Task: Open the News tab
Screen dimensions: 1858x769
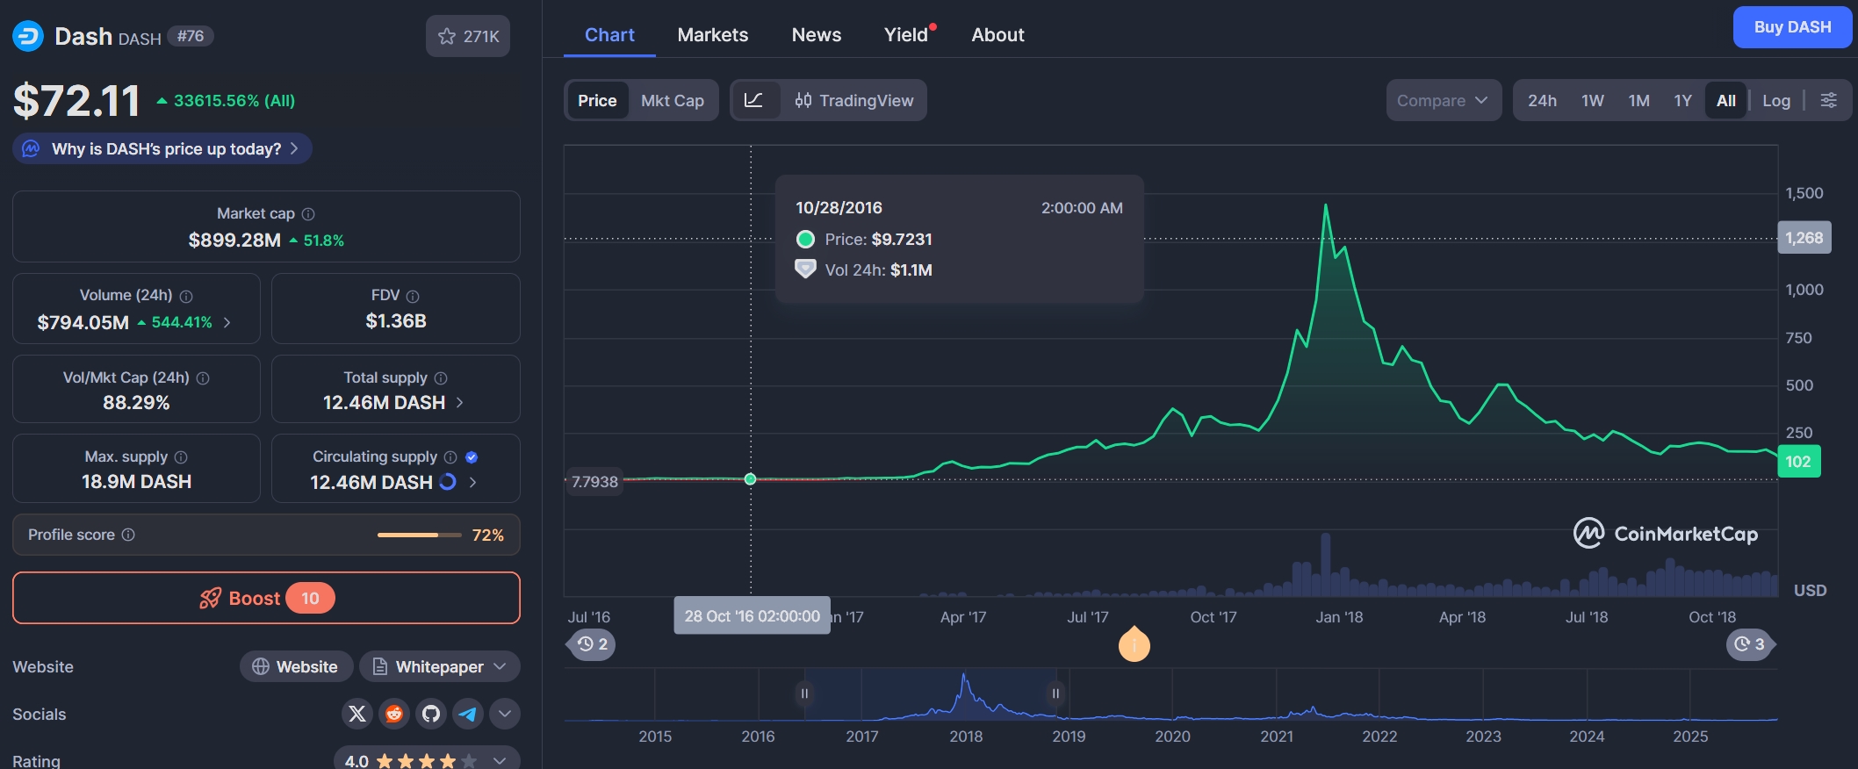Action: point(816,35)
